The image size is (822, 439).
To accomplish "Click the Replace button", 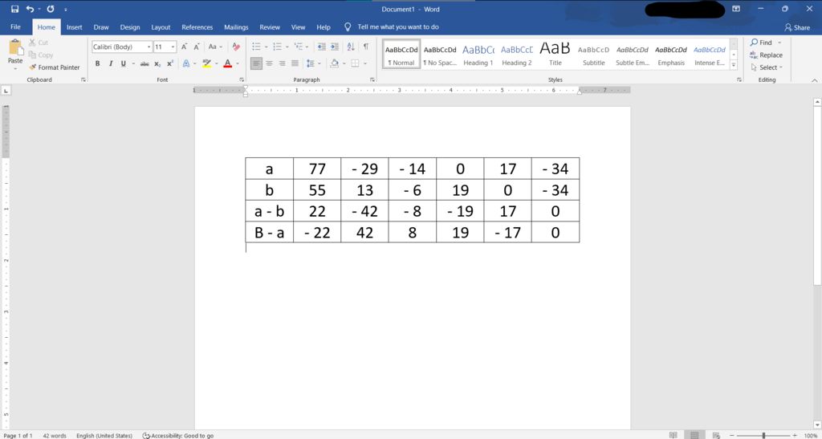I will coord(767,55).
